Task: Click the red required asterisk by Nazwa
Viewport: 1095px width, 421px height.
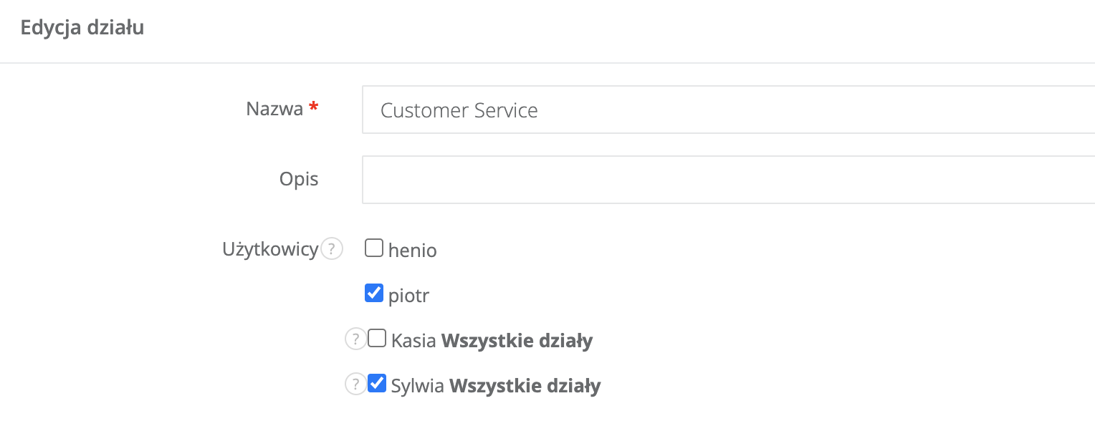Action: click(313, 108)
